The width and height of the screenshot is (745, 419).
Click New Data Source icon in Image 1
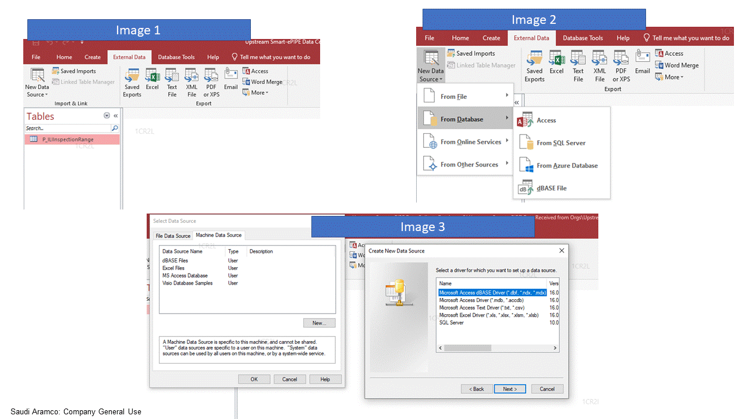click(37, 83)
